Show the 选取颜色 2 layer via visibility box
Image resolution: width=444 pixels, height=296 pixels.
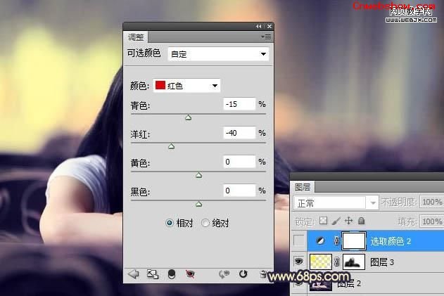pyautogui.click(x=300, y=241)
